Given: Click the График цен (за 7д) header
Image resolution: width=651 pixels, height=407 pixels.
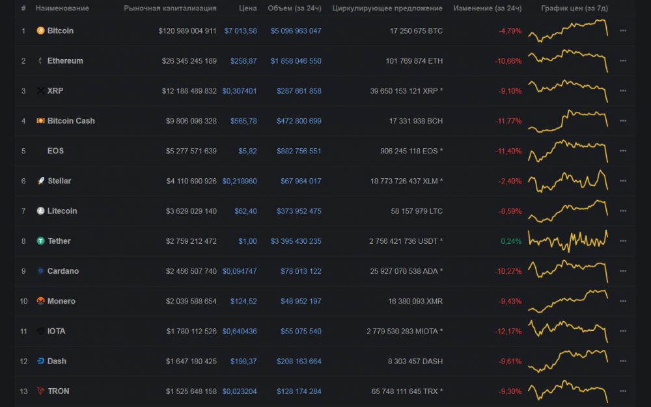Looking at the screenshot, I should (575, 8).
